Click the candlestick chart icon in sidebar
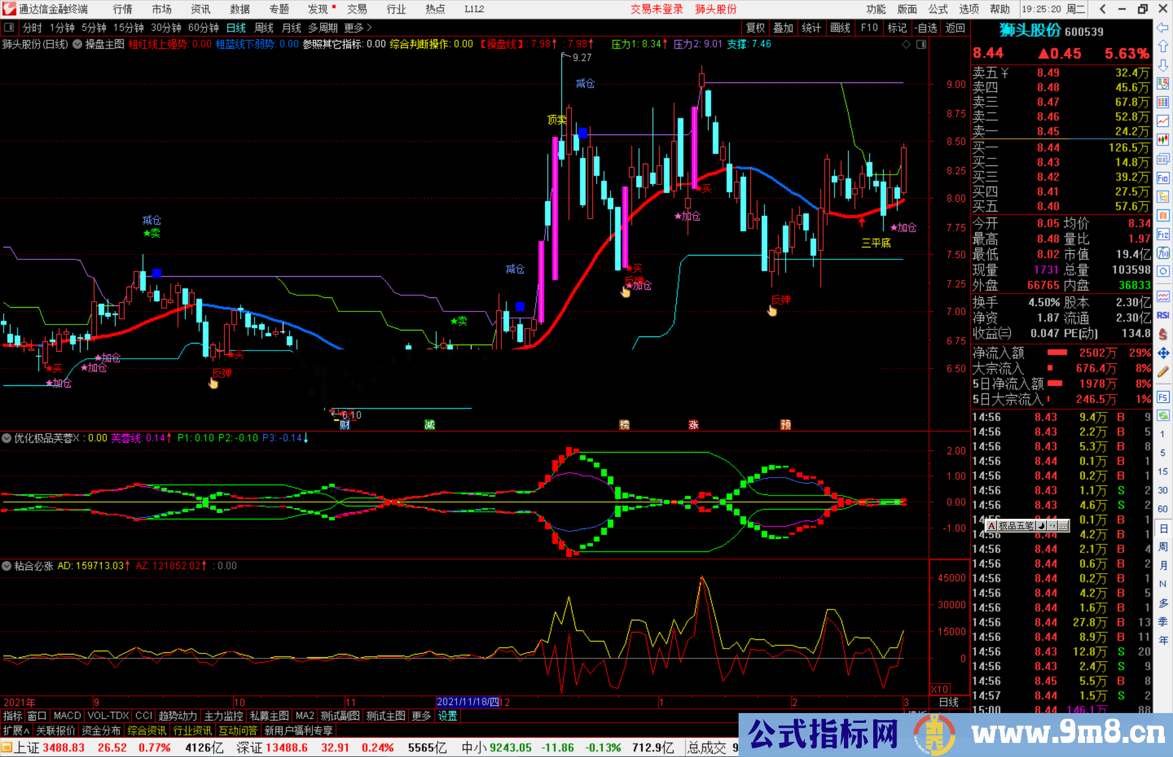1173x757 pixels. point(1163,139)
